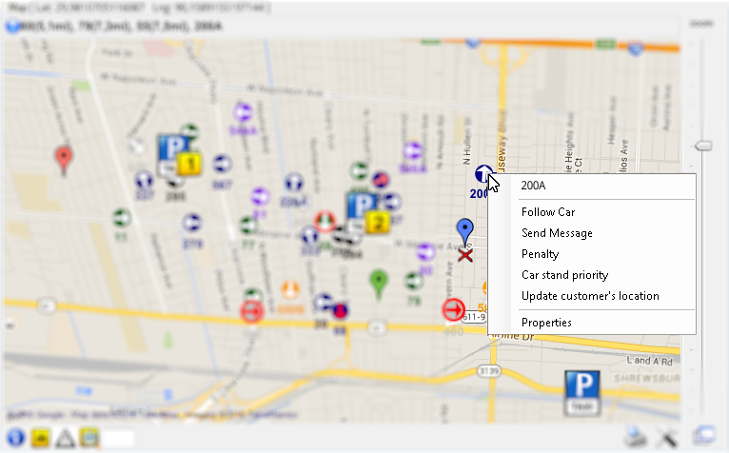Click the red arrow marker beside the context menu
The height and width of the screenshot is (453, 729).
click(453, 309)
